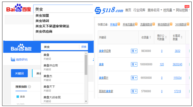
Task: Click the dropdown scrollbar thumb
Action: coord(86,65)
